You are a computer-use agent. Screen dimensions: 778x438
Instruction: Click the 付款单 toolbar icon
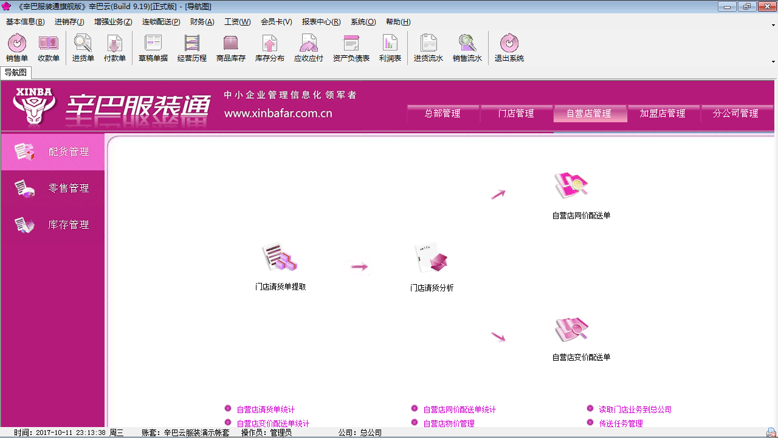(x=115, y=48)
